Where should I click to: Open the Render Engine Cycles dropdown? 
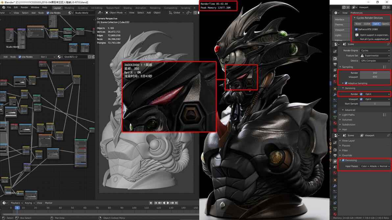tap(375, 51)
